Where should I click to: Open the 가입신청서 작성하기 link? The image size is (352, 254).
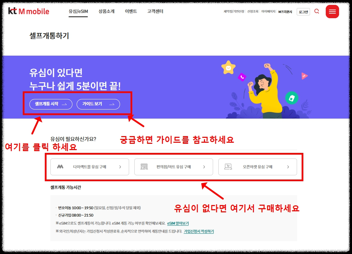pyautogui.click(x=199, y=231)
